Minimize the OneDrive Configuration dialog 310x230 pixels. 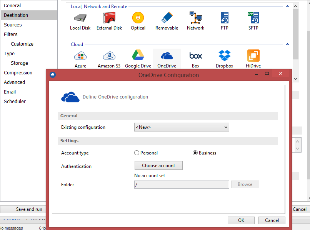(257, 73)
